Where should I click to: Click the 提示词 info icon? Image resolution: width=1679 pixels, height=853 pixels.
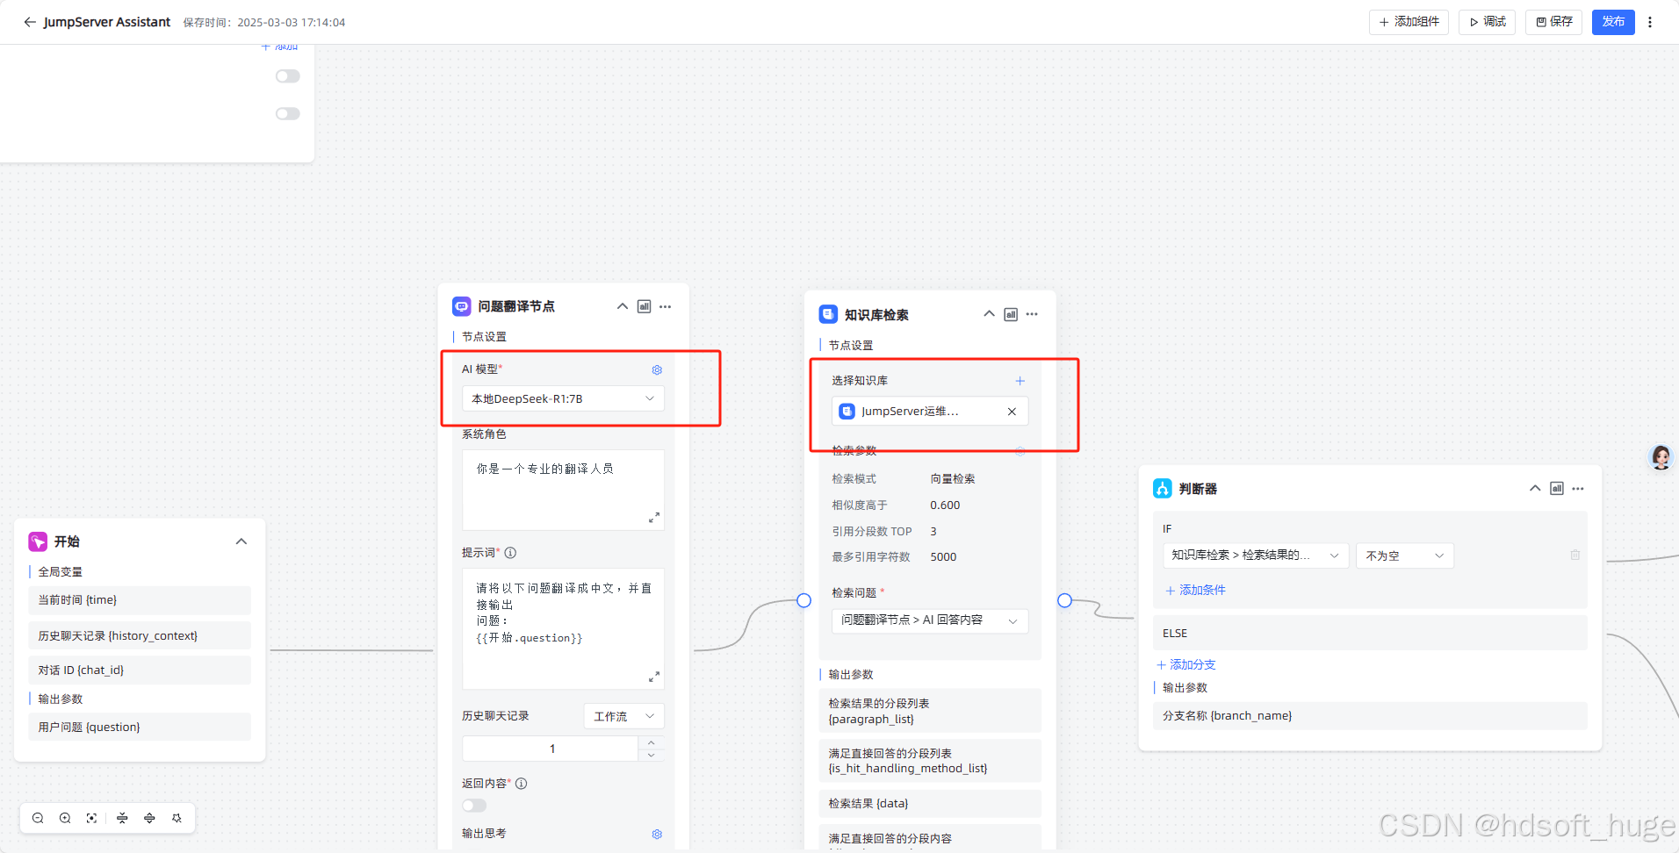pos(510,553)
